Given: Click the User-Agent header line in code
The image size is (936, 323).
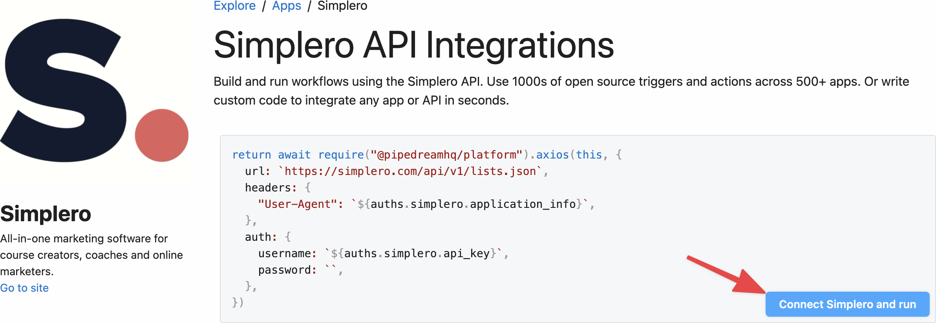Looking at the screenshot, I should click(426, 204).
